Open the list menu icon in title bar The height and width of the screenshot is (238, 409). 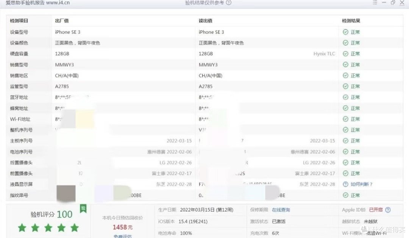(375, 2)
